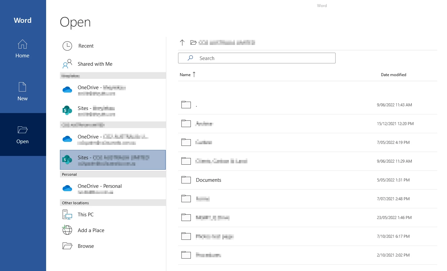The height and width of the screenshot is (271, 447).
Task: Click the Browse folder icon
Action: click(67, 246)
